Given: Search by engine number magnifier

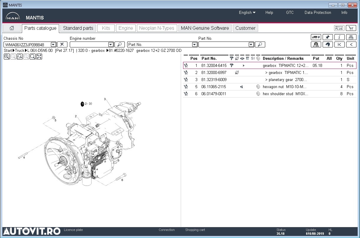Looking at the screenshot, I should click(120, 44).
